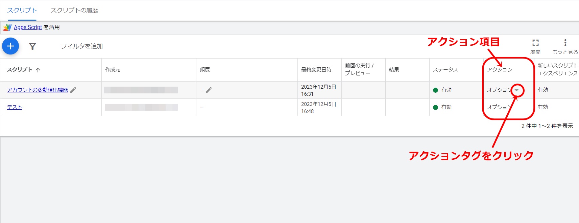The height and width of the screenshot is (223, 579).
Task: Open the テスト script link
Action: 15,107
